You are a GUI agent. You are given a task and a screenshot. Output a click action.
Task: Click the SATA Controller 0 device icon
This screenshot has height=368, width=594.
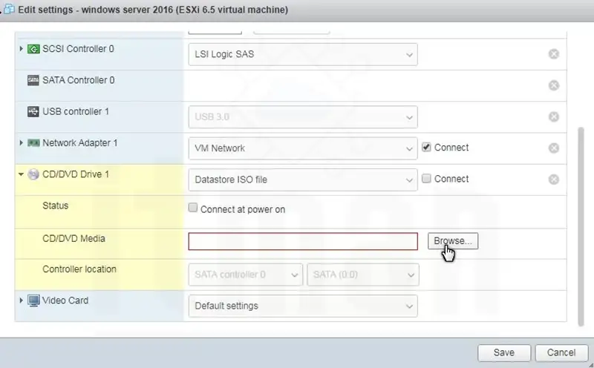[33, 80]
